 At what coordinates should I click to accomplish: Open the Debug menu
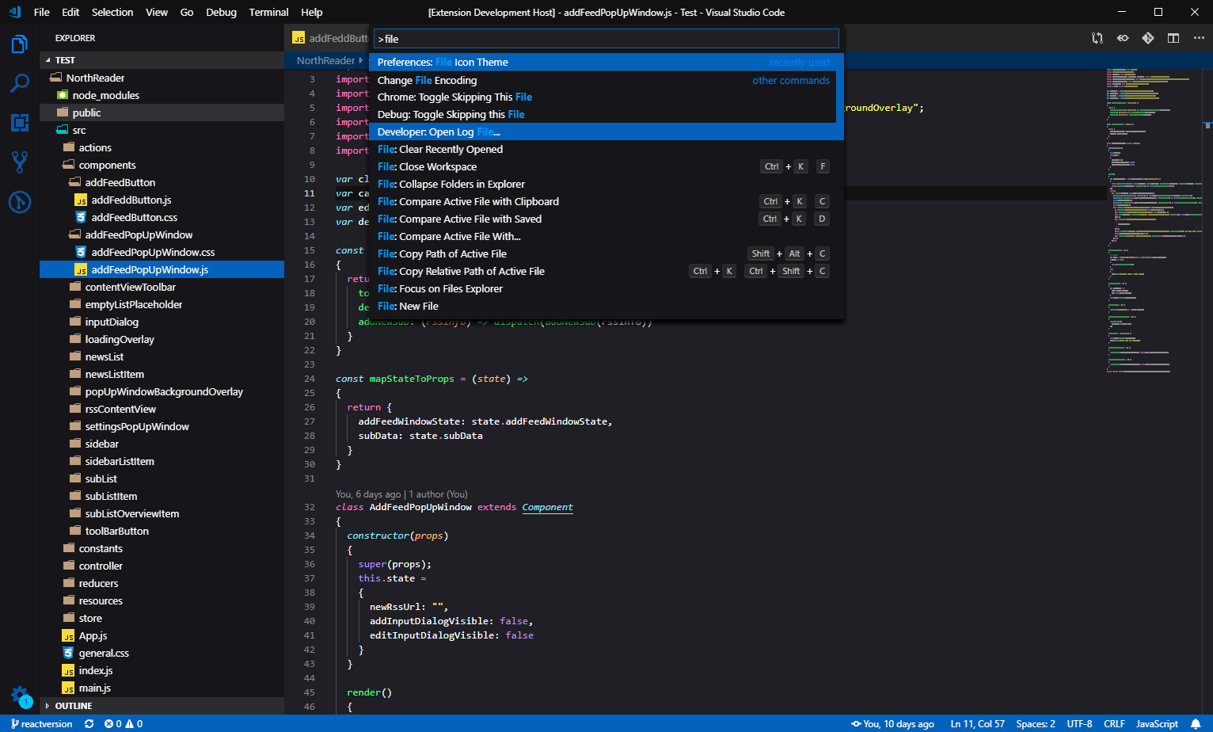(221, 12)
